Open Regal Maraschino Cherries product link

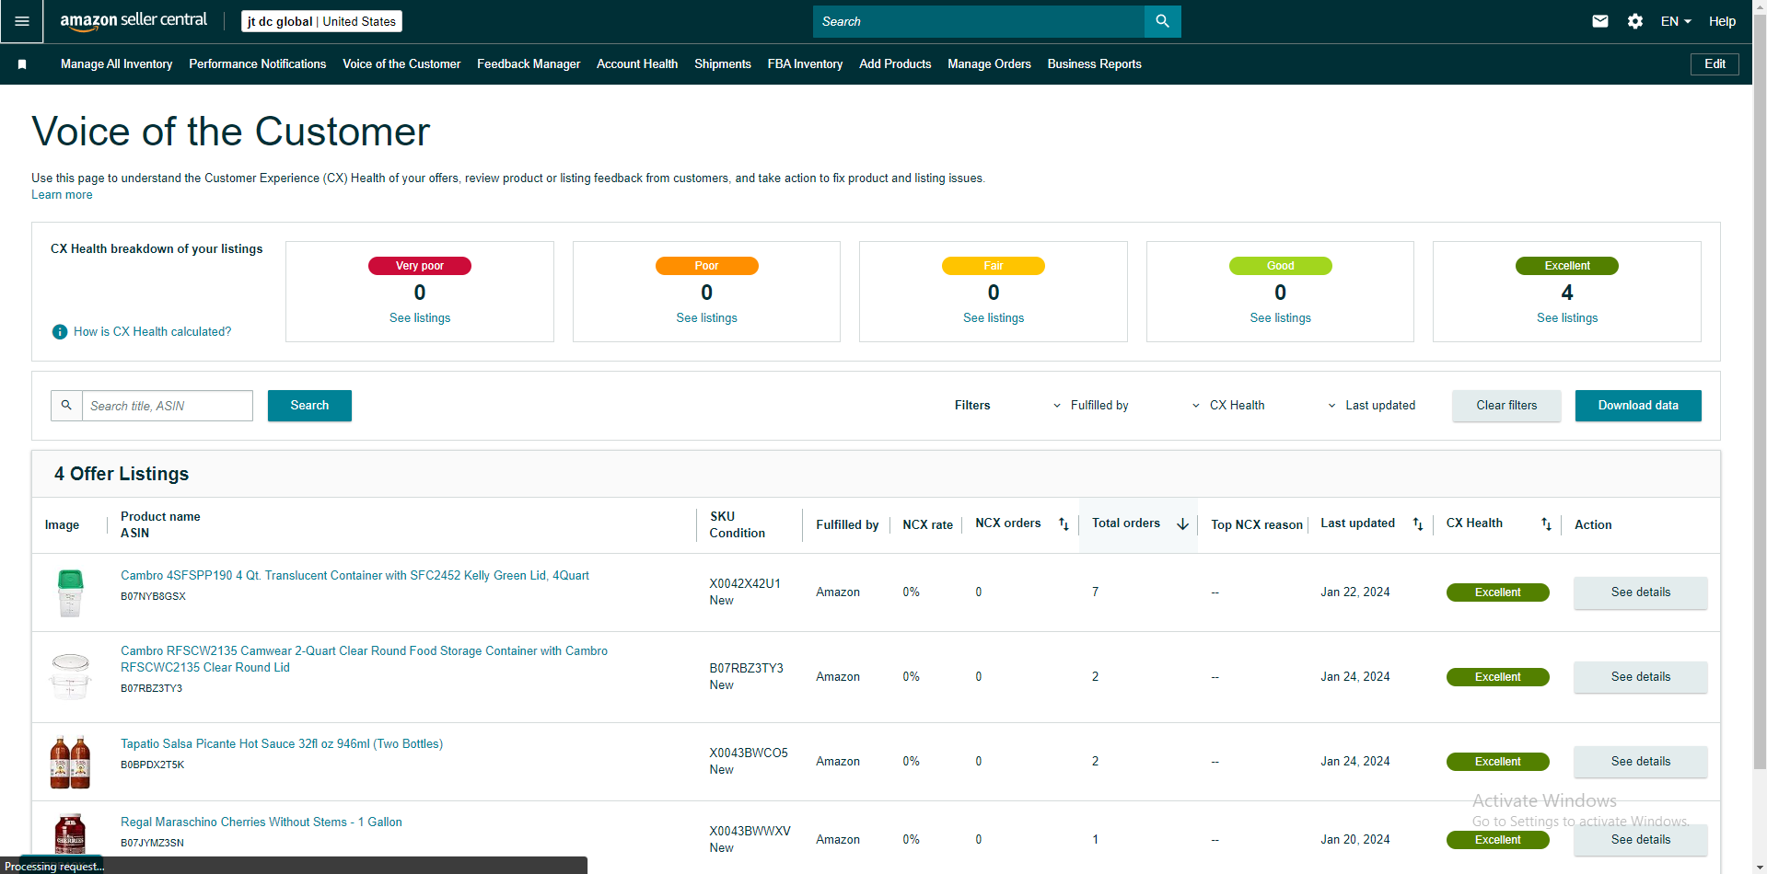point(262,822)
